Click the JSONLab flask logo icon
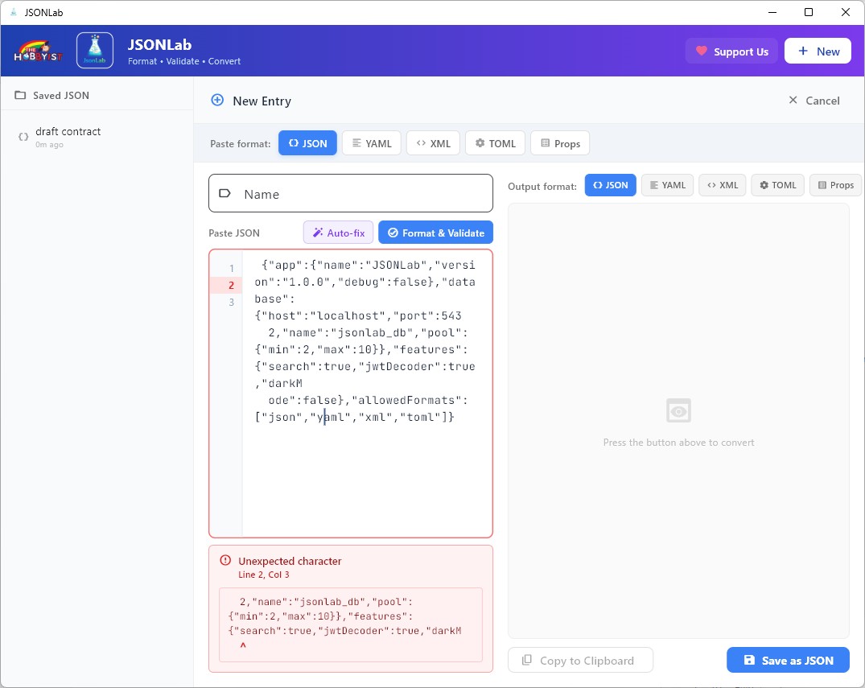The height and width of the screenshot is (688, 865). point(94,51)
